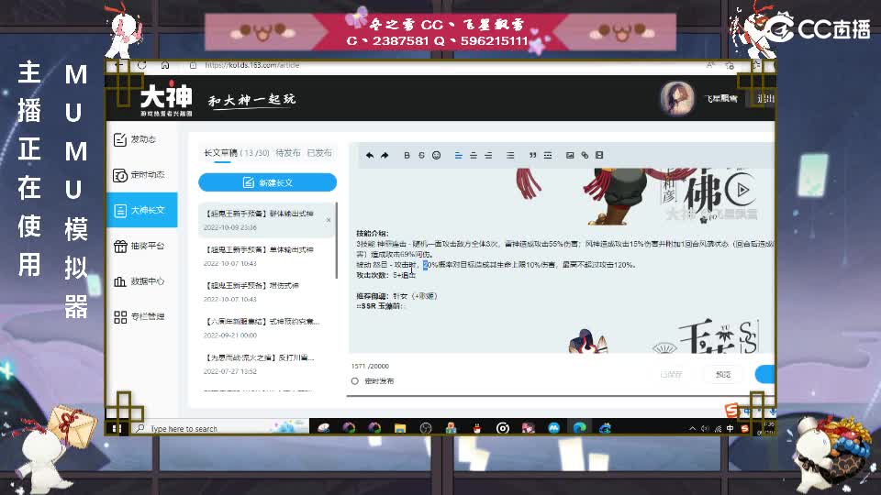881x495 pixels.
Task: Click the 预览 button
Action: (723, 374)
